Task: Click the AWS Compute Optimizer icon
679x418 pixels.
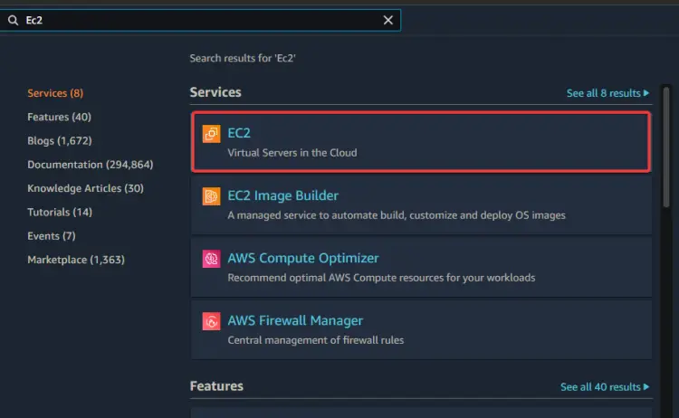Action: point(211,259)
